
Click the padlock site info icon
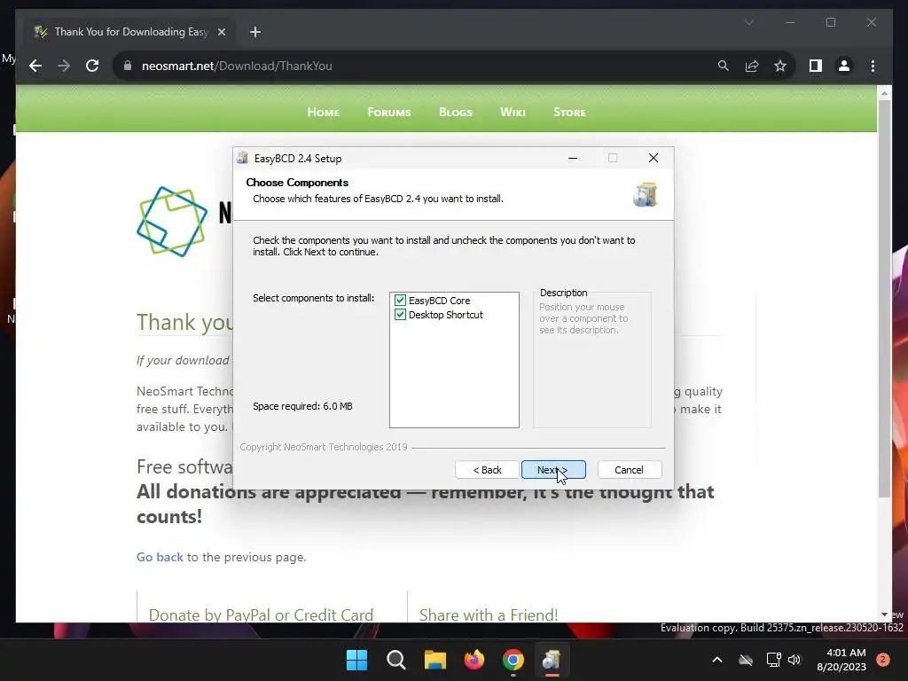point(128,66)
